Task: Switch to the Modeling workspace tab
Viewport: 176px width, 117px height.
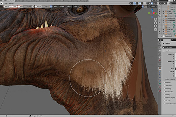Action: pyautogui.click(x=19, y=1)
